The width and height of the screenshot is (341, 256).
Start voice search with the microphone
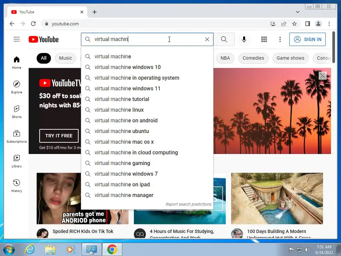pyautogui.click(x=244, y=39)
